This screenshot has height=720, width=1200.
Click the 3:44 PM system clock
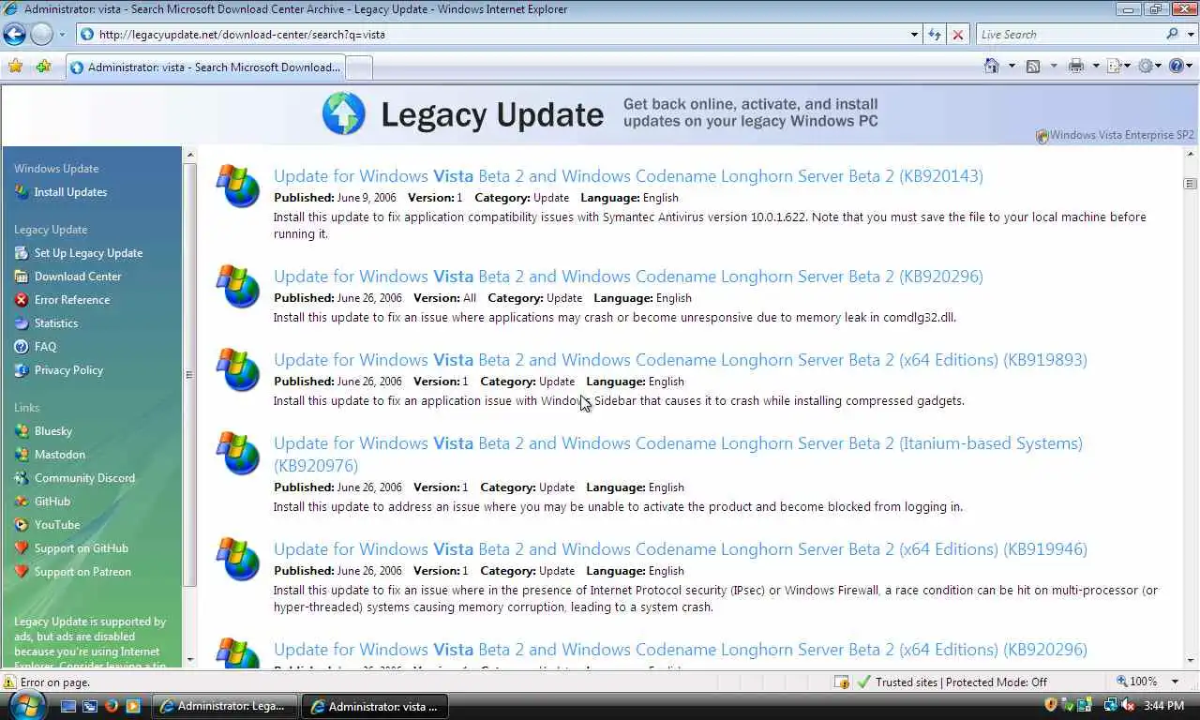[1164, 706]
